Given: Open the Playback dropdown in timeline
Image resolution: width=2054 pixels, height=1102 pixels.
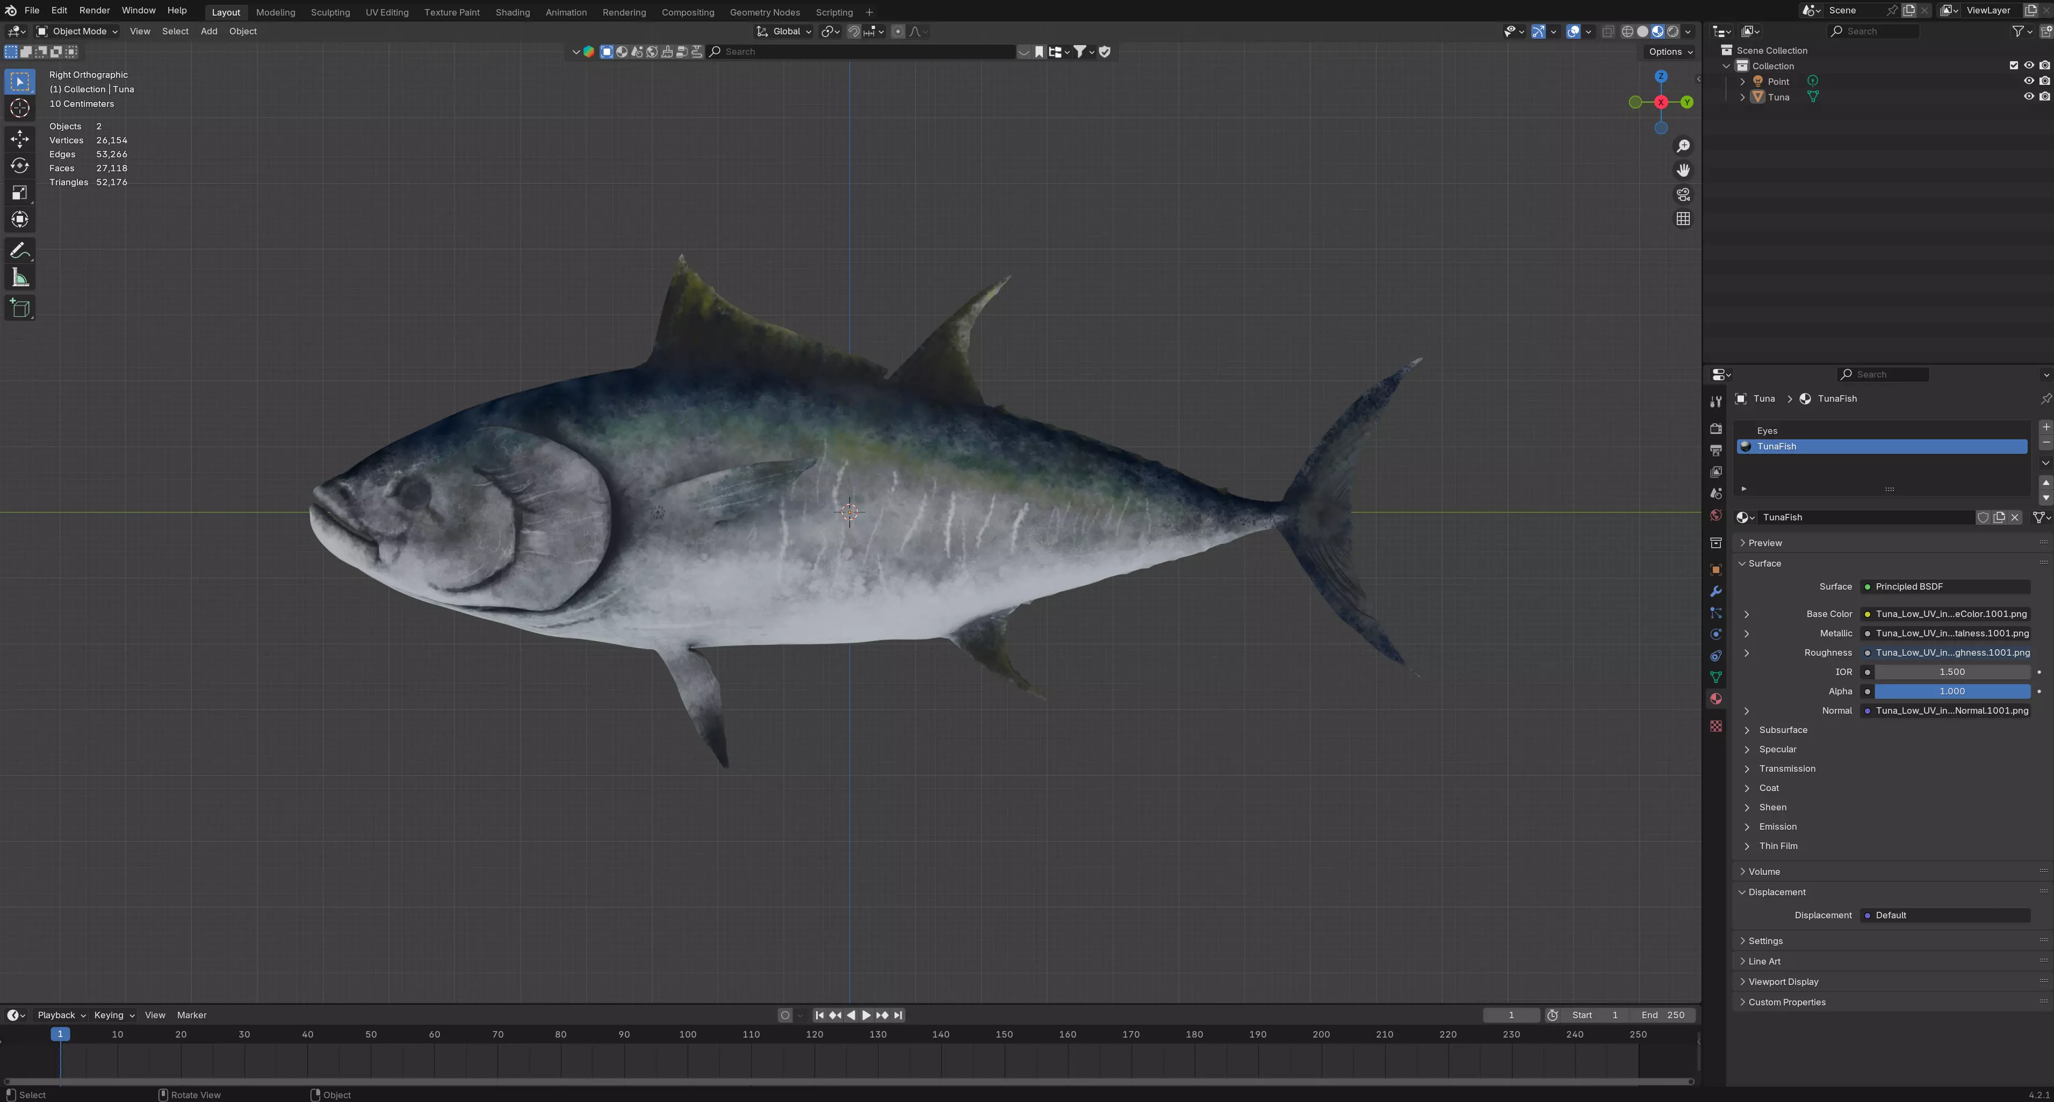Looking at the screenshot, I should [61, 1015].
